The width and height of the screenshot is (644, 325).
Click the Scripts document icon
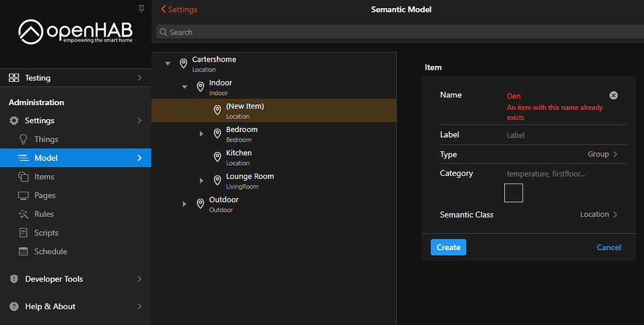[24, 233]
